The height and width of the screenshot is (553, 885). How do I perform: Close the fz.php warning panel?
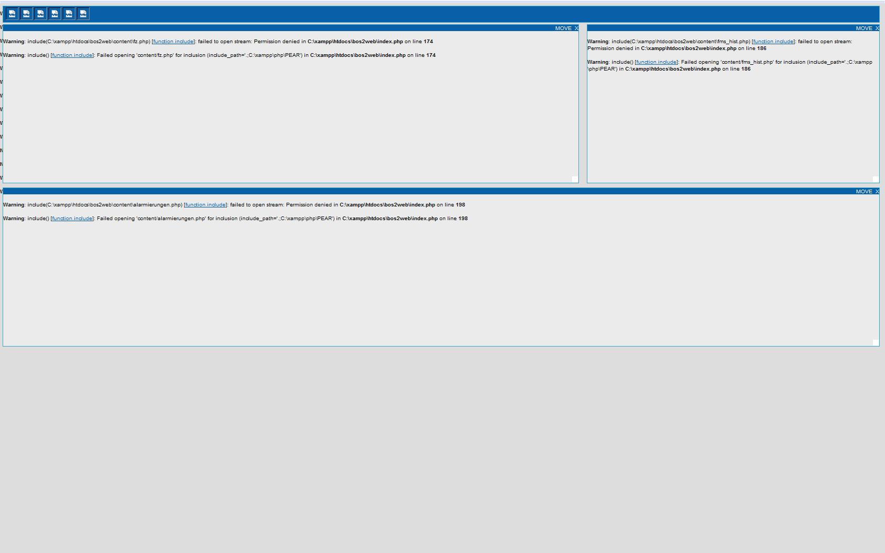(x=576, y=28)
